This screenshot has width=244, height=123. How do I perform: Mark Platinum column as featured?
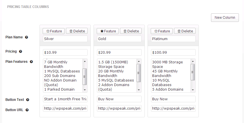pos(162,31)
